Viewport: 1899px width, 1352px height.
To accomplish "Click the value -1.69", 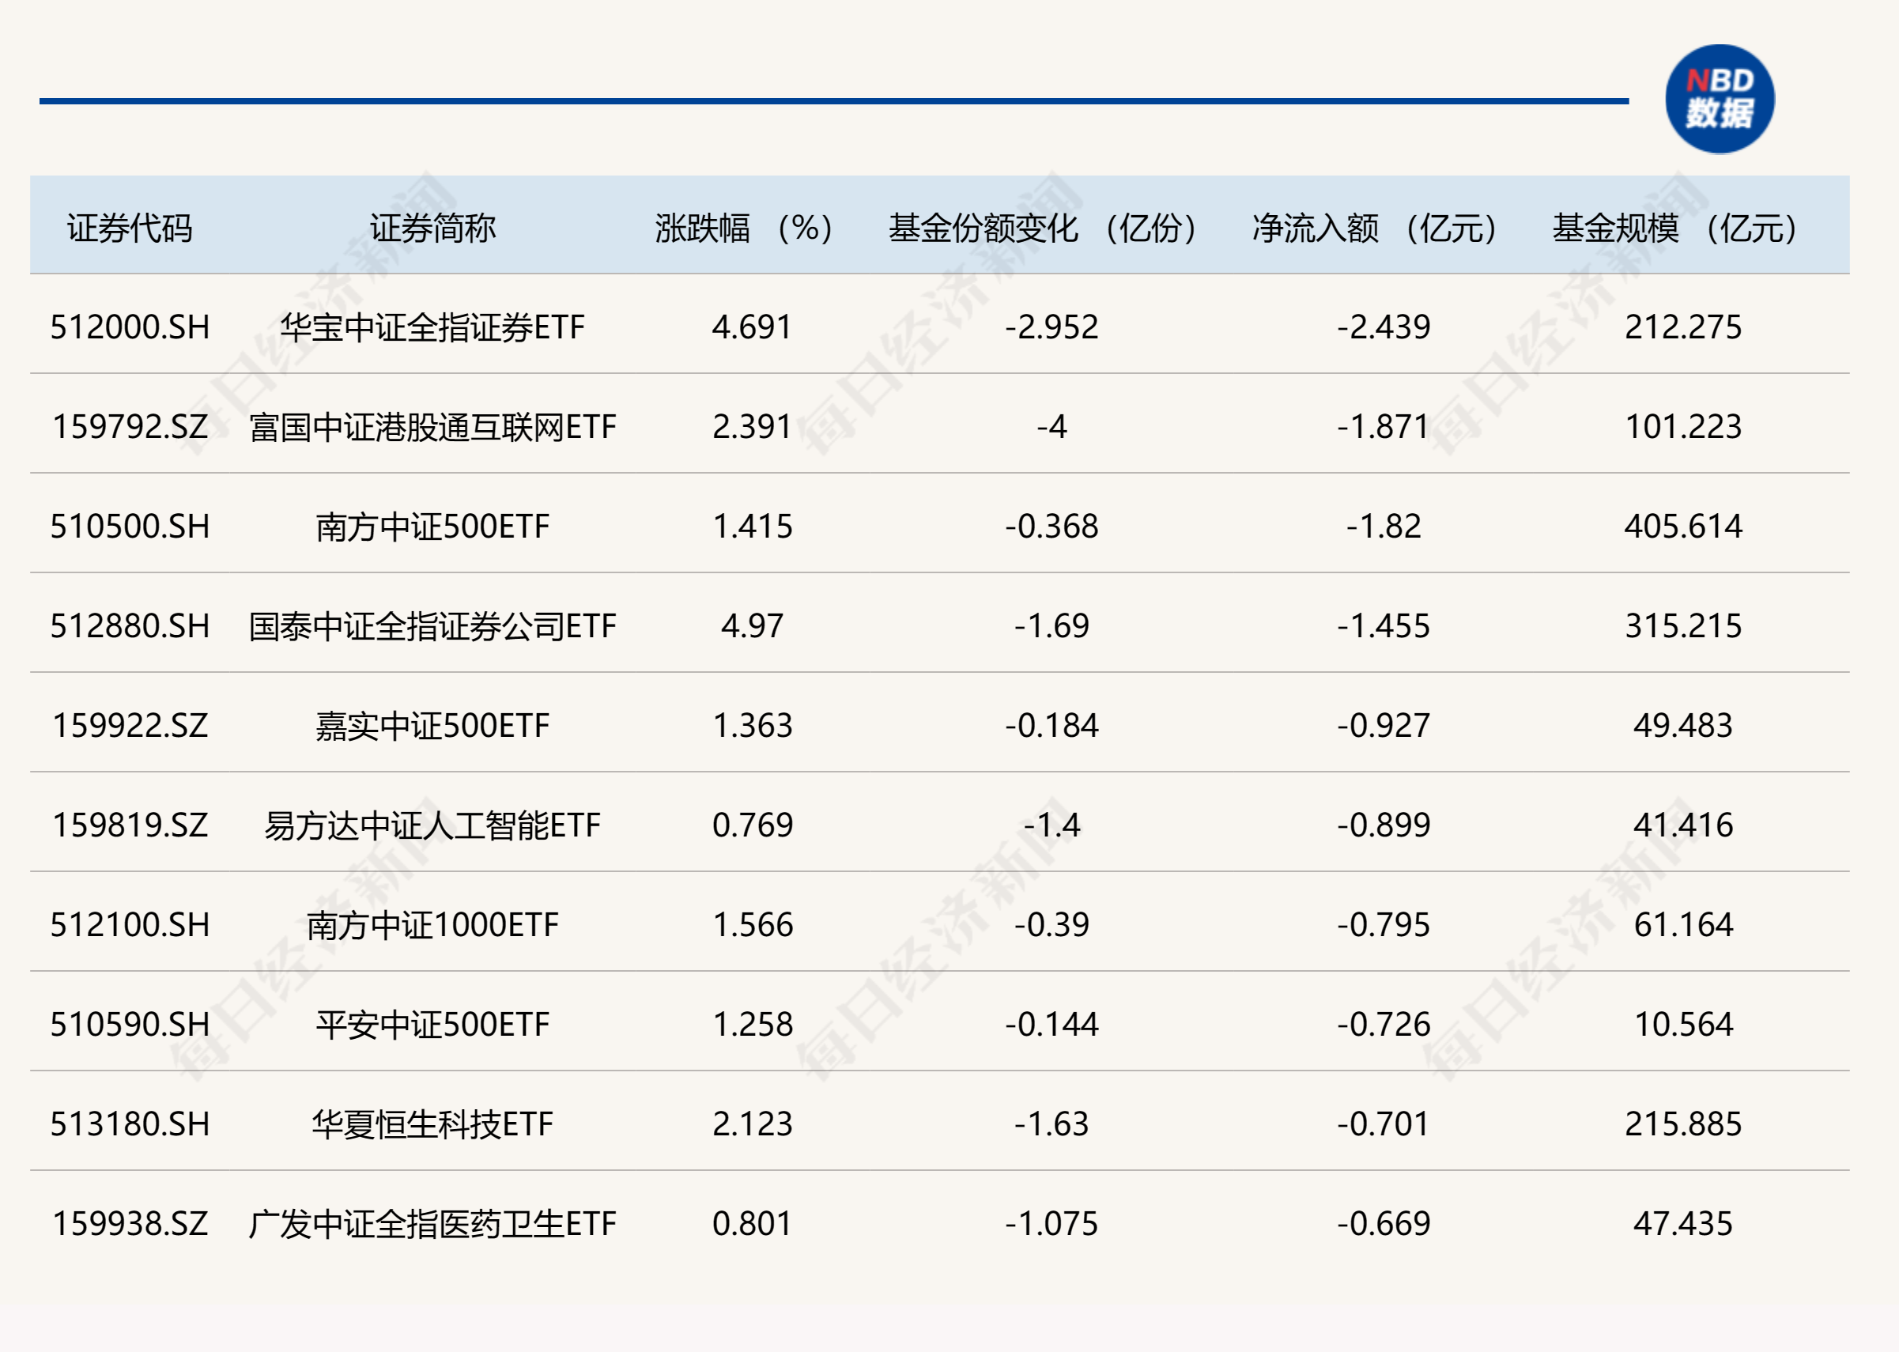I will (1051, 626).
